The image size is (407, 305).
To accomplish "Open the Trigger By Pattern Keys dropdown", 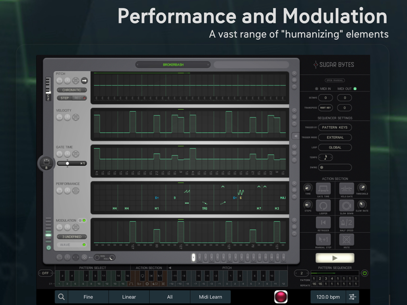I will (x=335, y=127).
